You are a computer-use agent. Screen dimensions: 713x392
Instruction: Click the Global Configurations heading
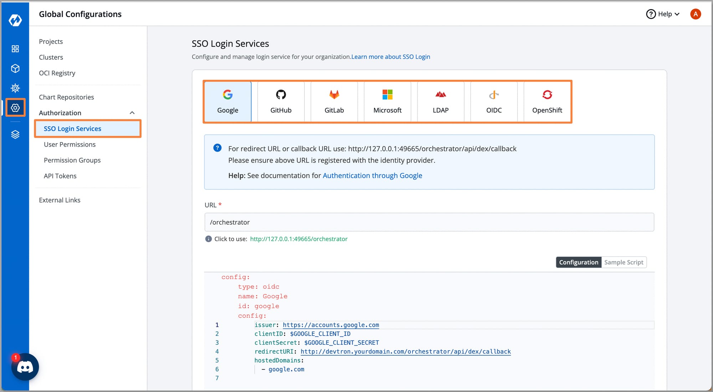click(x=80, y=14)
